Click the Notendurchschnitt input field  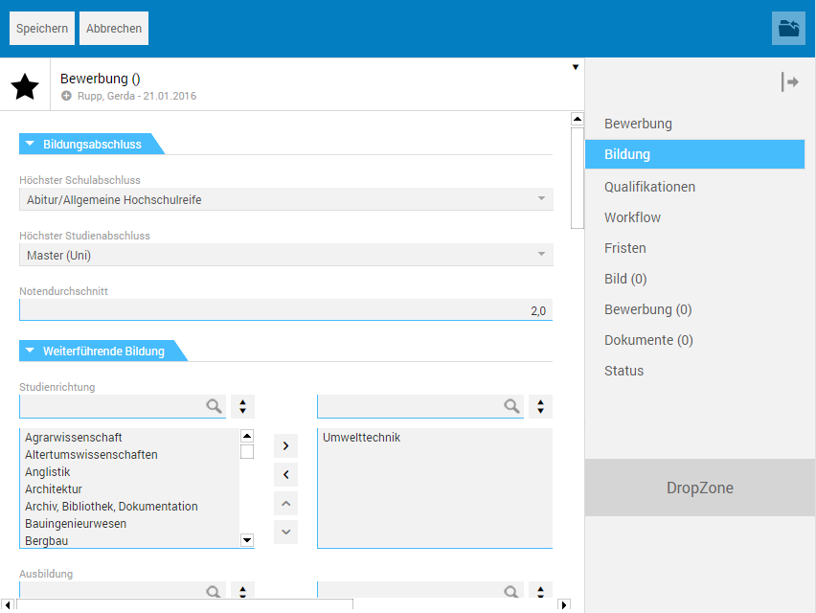click(x=285, y=310)
